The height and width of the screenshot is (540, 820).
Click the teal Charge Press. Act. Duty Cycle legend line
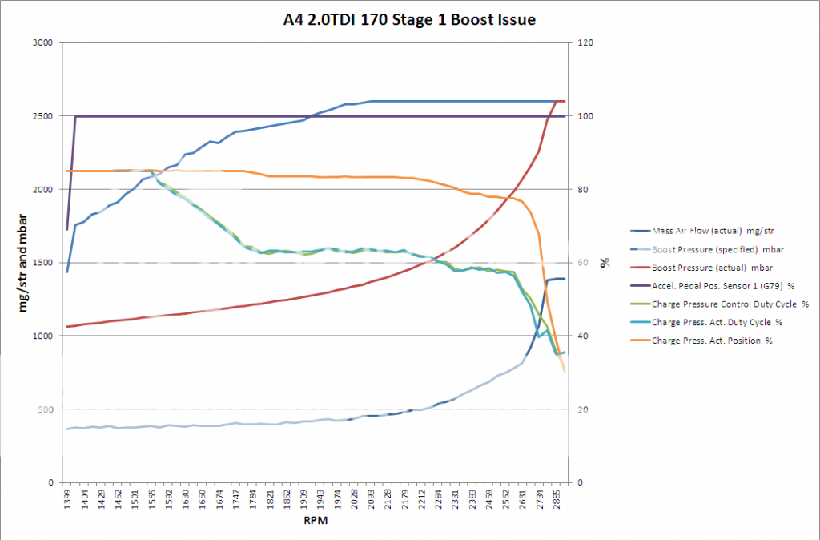coord(641,322)
